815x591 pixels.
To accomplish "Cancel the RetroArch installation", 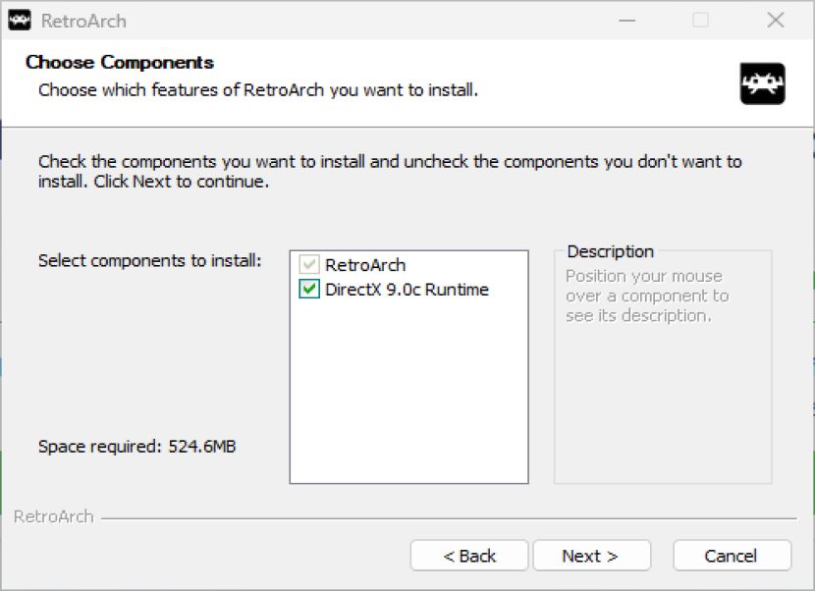I will point(732,556).
